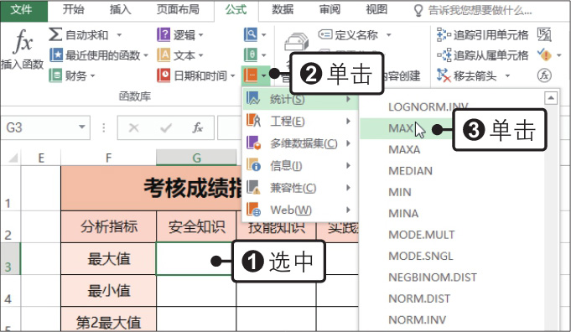Click the function list scroll up arrow
This screenshot has height=332, width=571.
tap(551, 98)
